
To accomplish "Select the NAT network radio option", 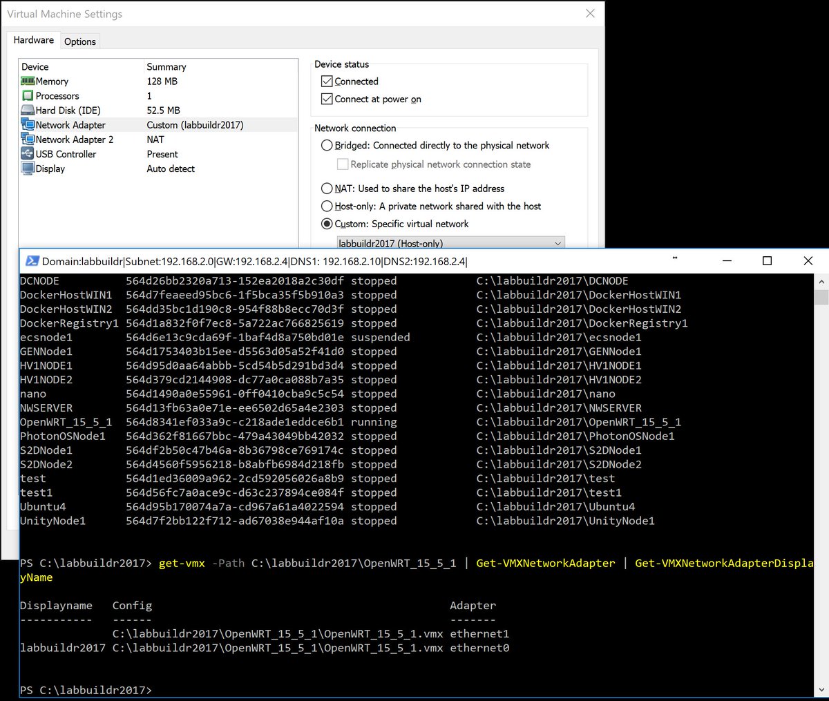I will coord(327,189).
